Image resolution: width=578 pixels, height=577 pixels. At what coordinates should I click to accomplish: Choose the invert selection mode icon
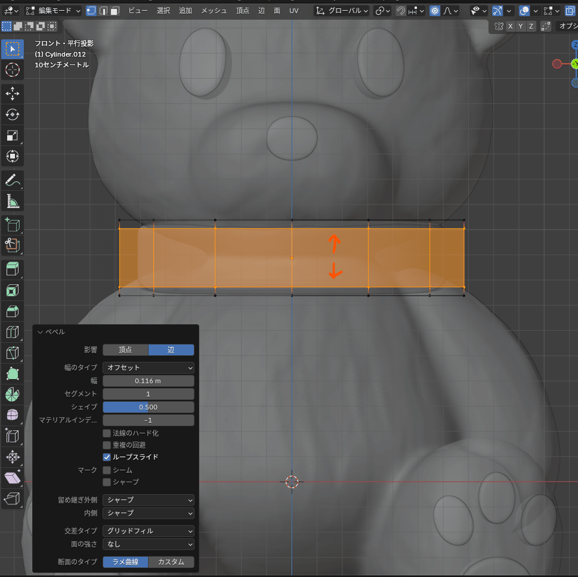click(x=41, y=26)
